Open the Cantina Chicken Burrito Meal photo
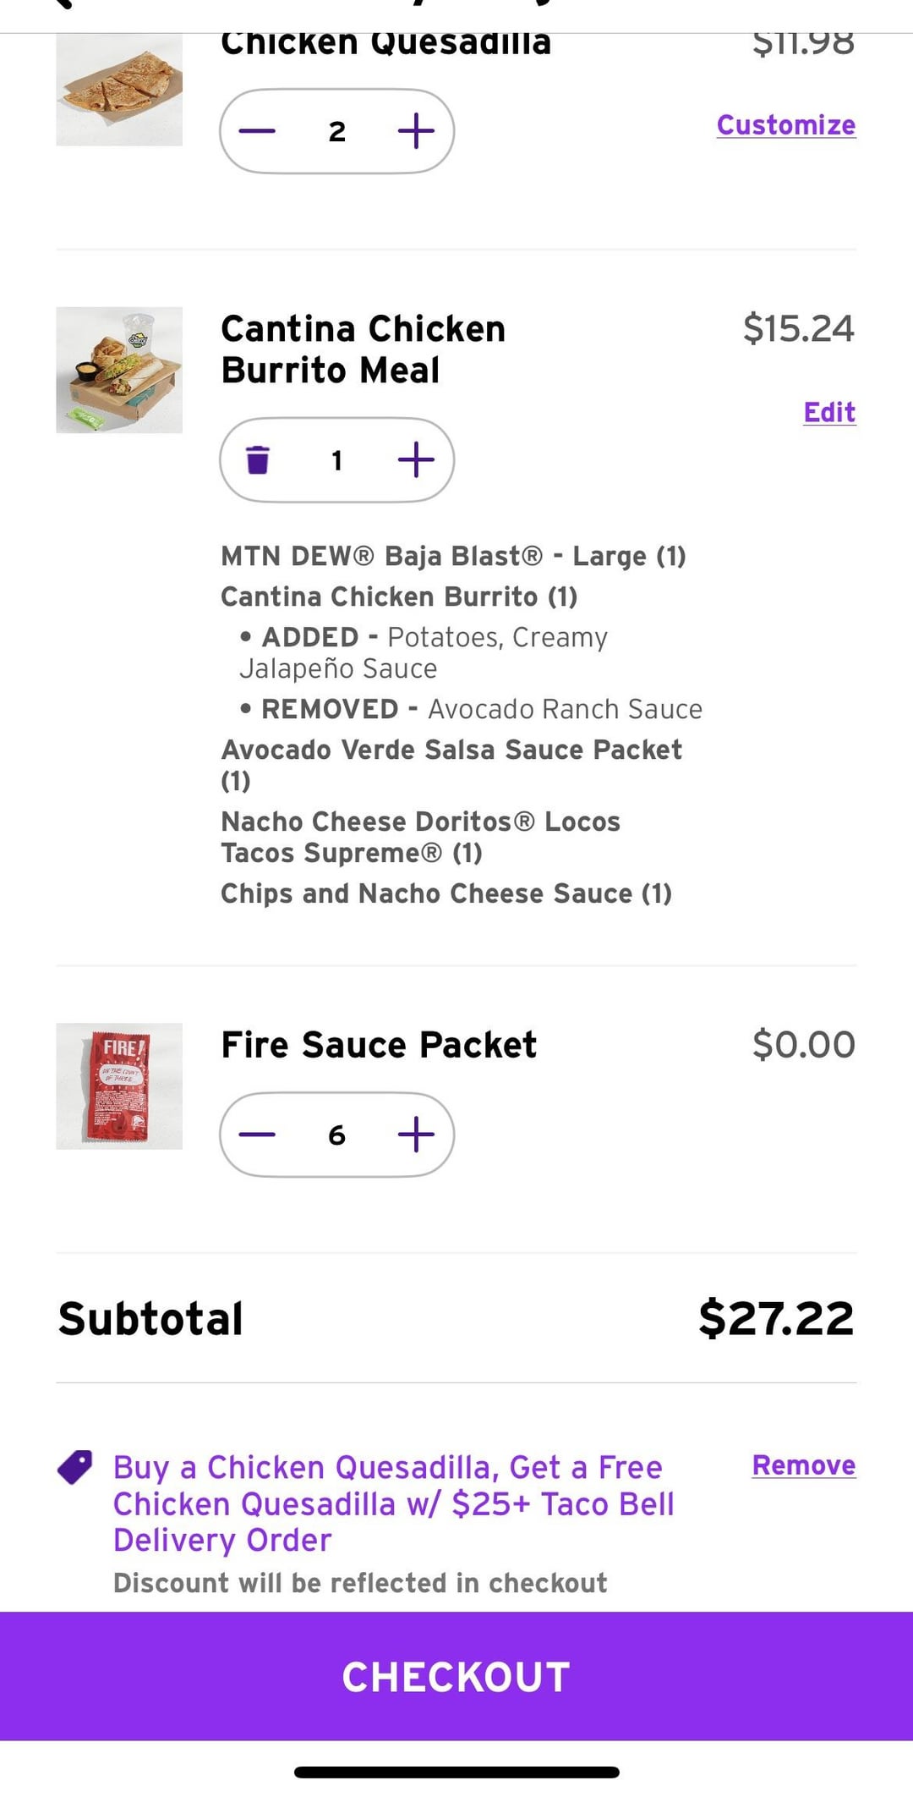This screenshot has width=913, height=1797. pyautogui.click(x=119, y=370)
